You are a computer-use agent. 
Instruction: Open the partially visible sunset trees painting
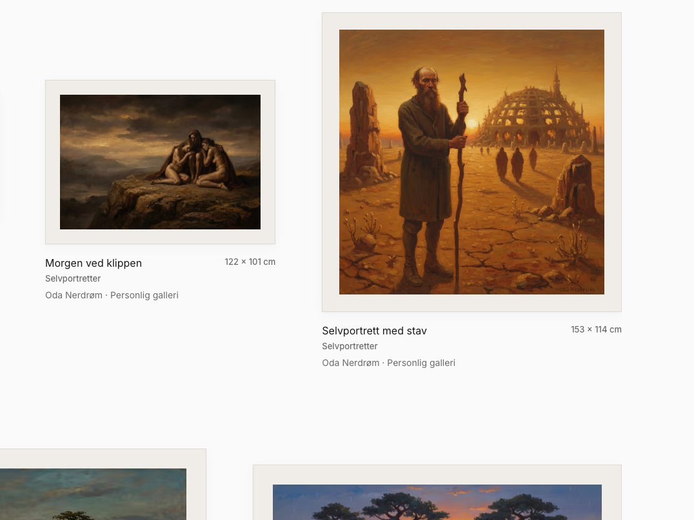click(x=437, y=503)
